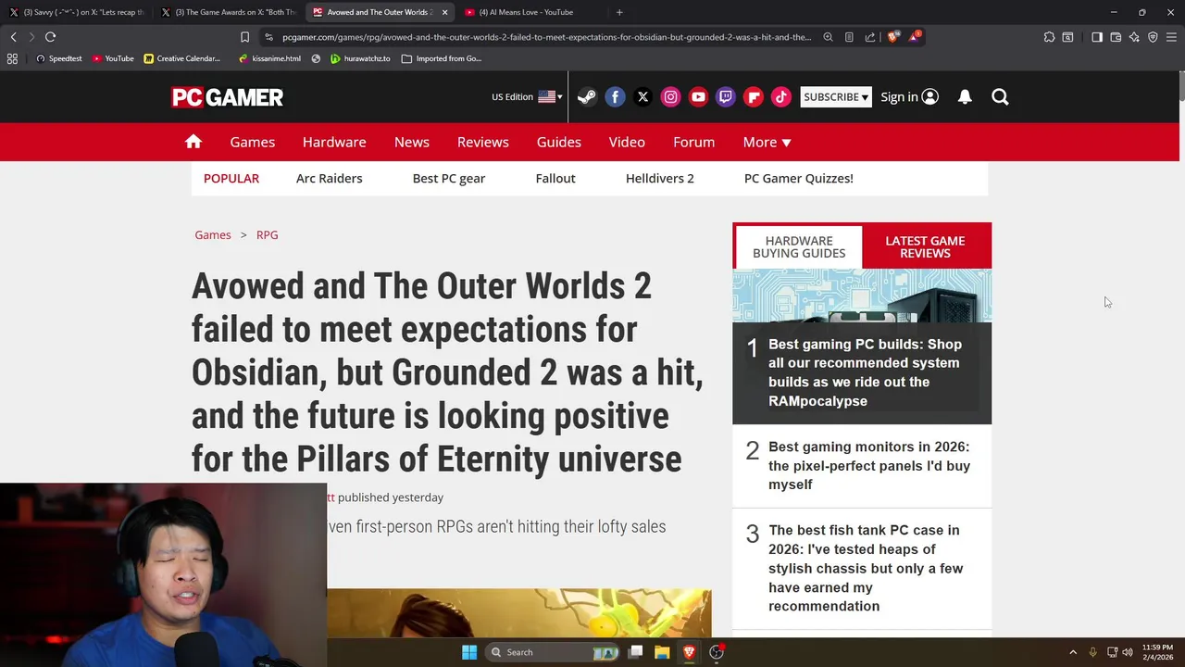The width and height of the screenshot is (1185, 667).
Task: Open the Reviews navigation item
Action: [482, 142]
